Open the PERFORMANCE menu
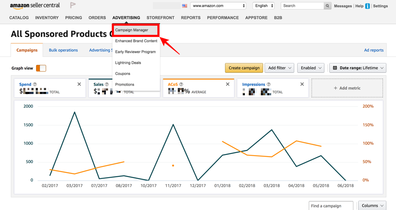The image size is (396, 210). (x=223, y=18)
